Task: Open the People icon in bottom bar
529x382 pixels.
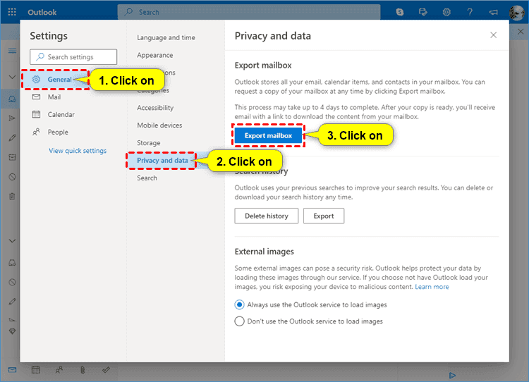Action: [x=59, y=369]
